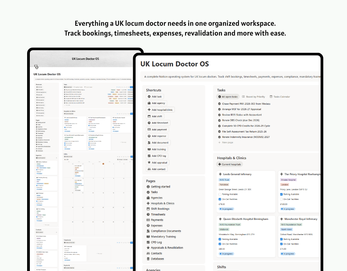Click the people icon beside Add contact

(149, 169)
